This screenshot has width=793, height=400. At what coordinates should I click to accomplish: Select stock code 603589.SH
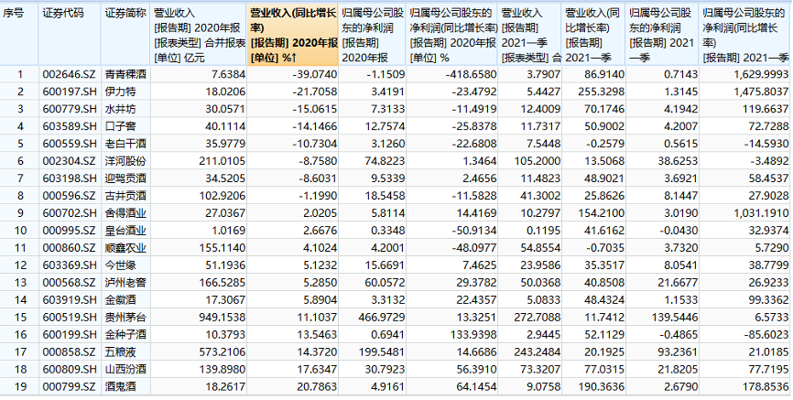[x=70, y=124]
